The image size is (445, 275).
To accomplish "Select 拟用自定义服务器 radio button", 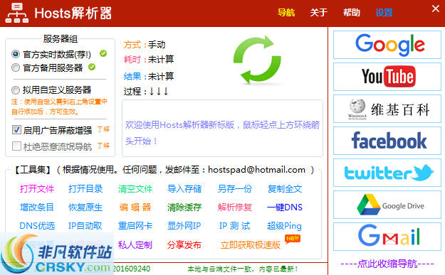I will click(16, 90).
